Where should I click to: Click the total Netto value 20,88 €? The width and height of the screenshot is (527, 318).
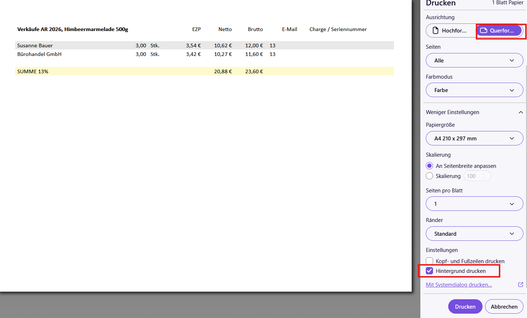pos(223,71)
